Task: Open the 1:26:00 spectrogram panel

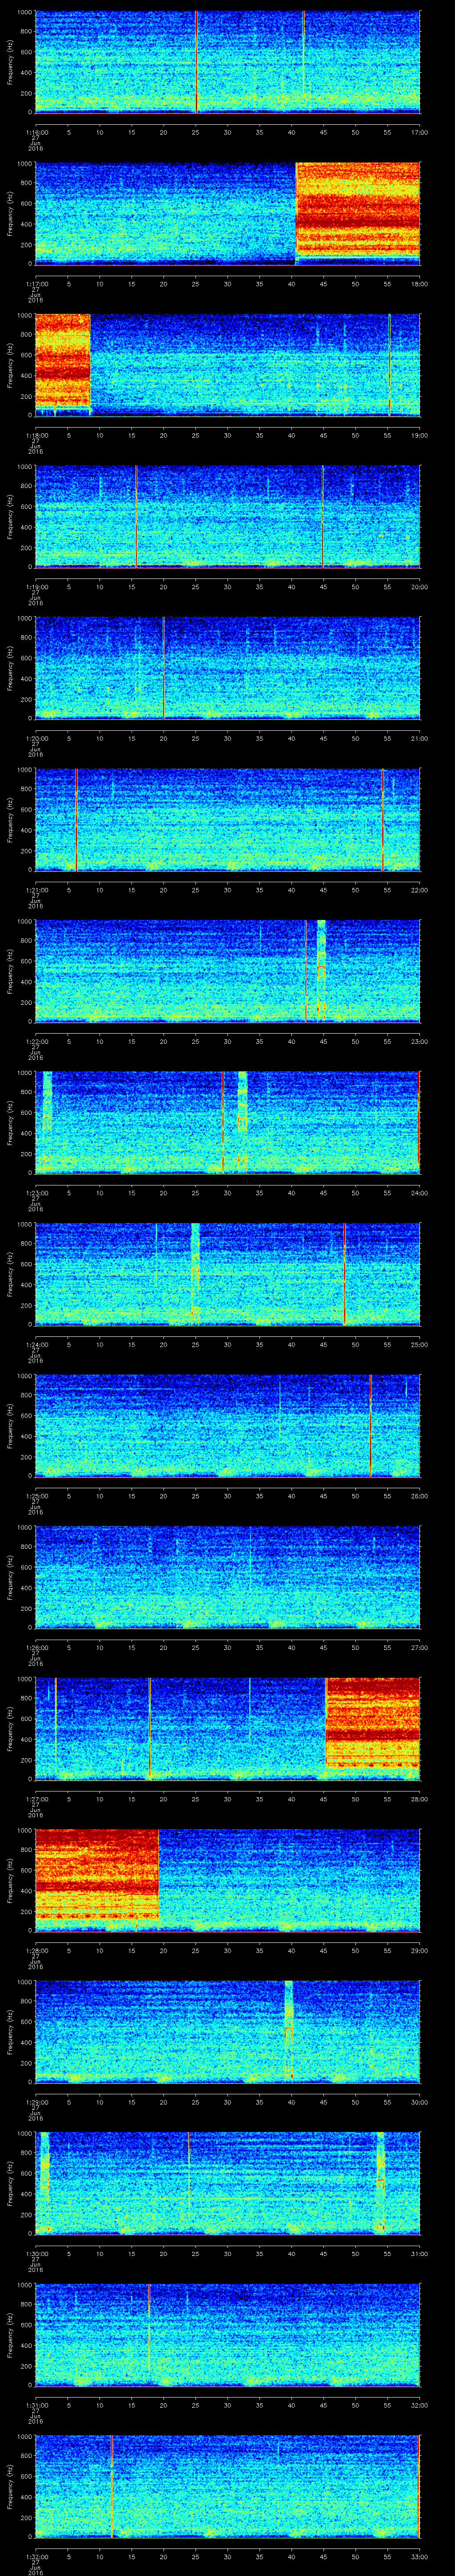Action: pos(228,1577)
